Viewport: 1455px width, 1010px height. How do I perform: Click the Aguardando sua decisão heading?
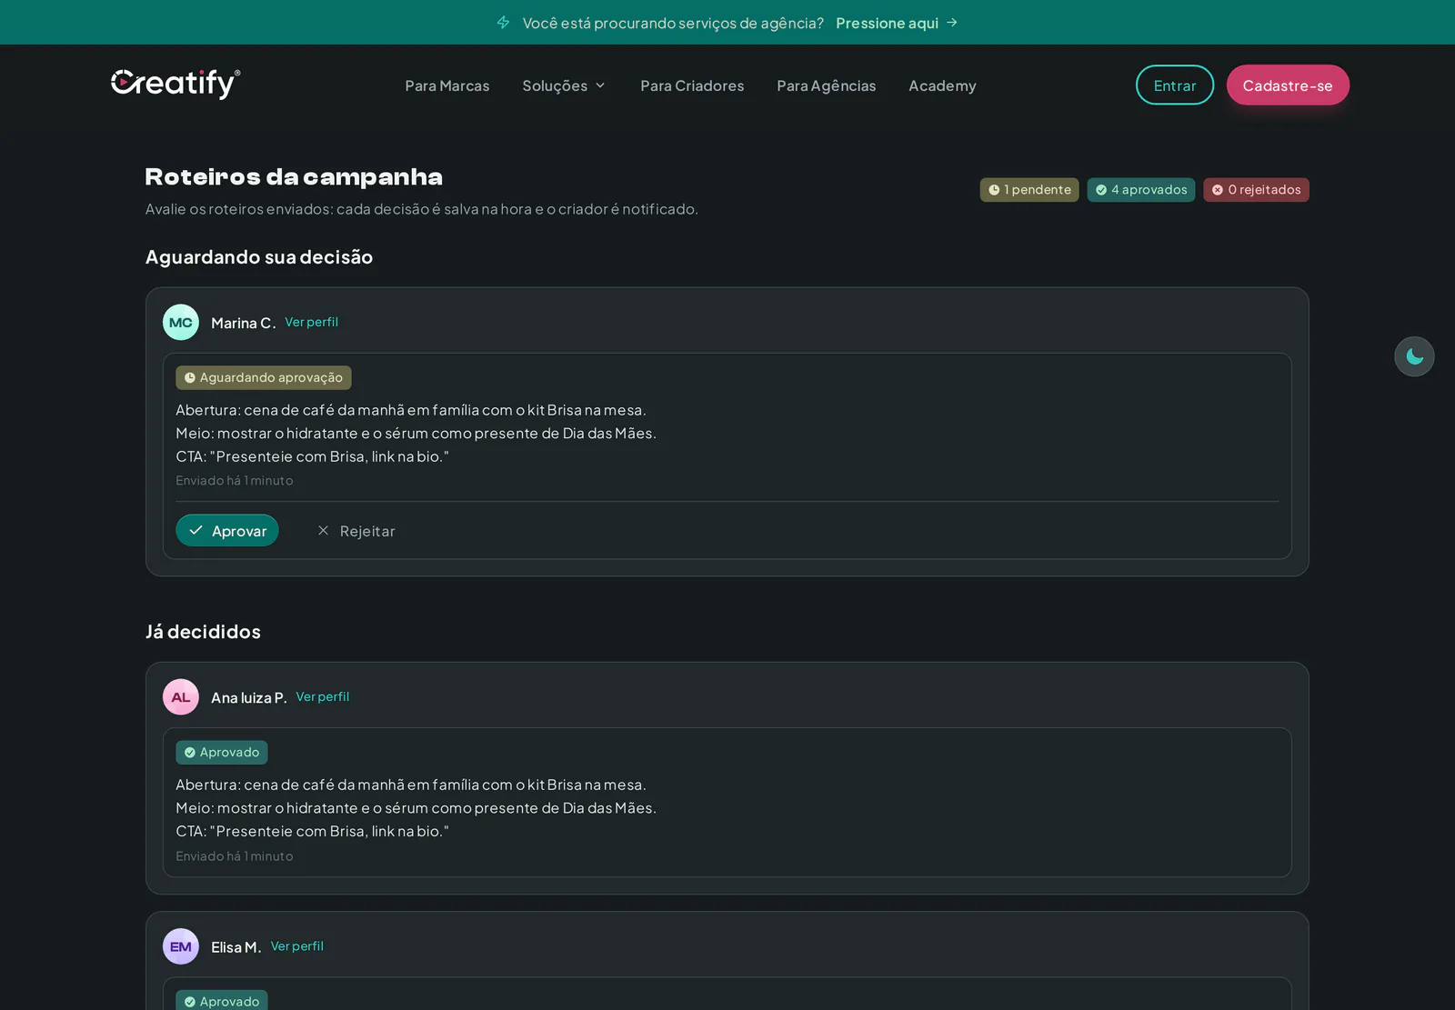[259, 257]
